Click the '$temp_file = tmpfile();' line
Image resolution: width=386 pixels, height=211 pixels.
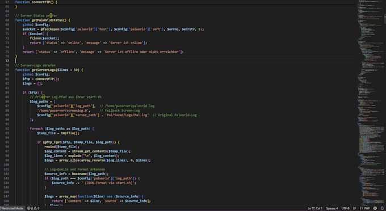coord(58,133)
